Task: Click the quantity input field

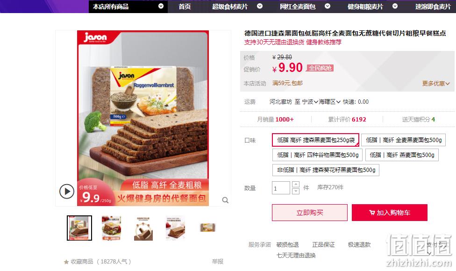Action: (x=281, y=188)
